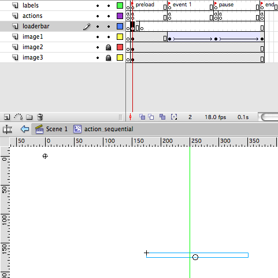Viewport: 278px width, 278px height.
Task: Click Scene 1 in the edit bar
Action: pyautogui.click(x=57, y=129)
